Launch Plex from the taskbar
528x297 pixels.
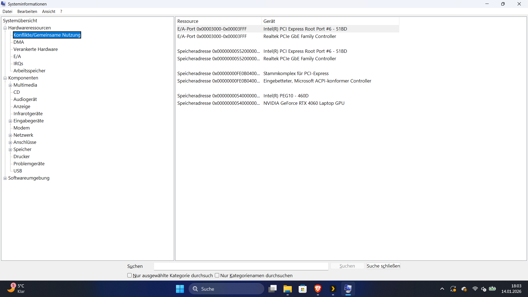333,289
